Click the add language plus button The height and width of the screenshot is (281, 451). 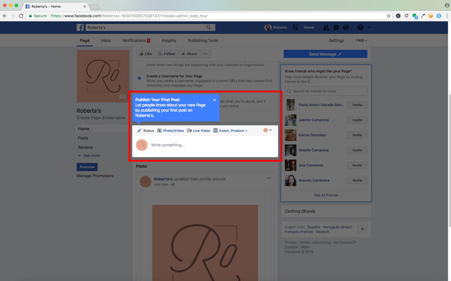(x=362, y=229)
